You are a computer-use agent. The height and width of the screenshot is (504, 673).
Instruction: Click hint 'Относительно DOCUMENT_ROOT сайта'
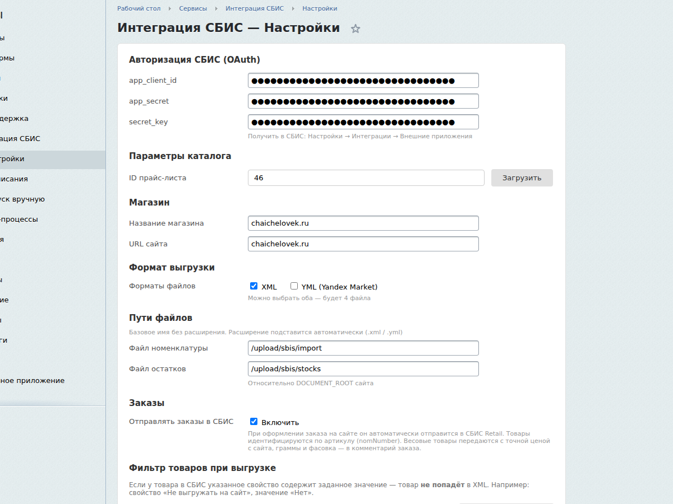(311, 383)
